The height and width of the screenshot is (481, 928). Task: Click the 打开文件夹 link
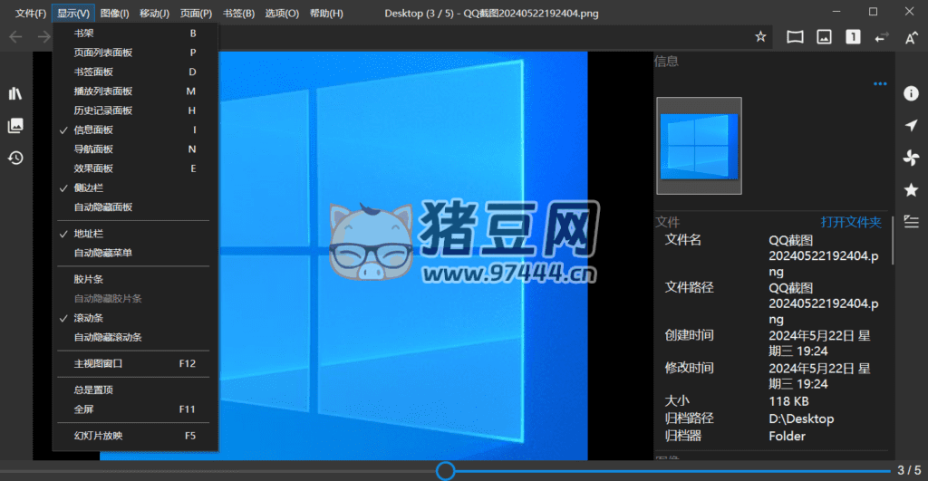click(851, 222)
